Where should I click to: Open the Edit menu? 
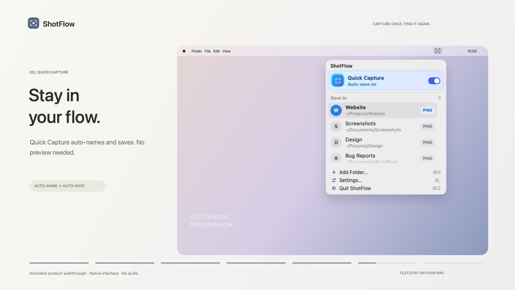[216, 51]
